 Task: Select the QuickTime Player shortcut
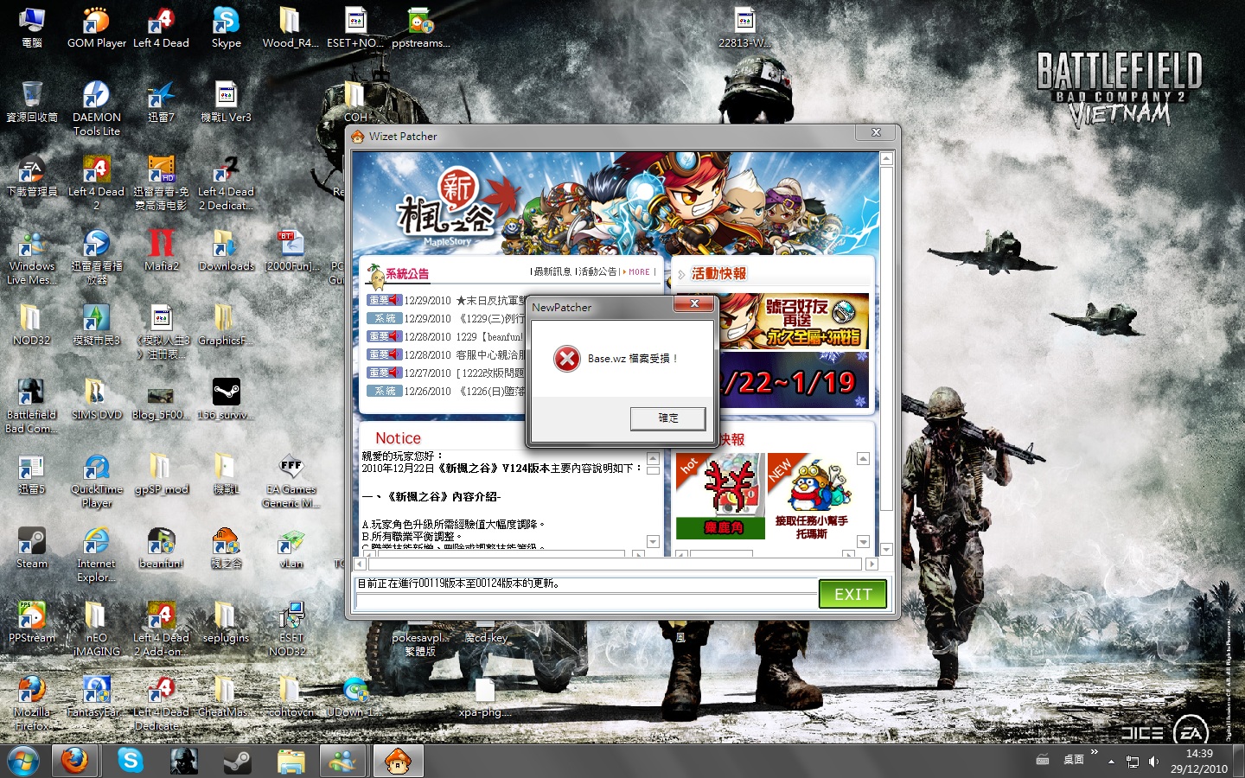click(96, 480)
